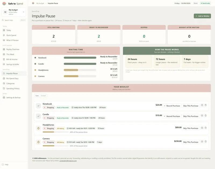This screenshot has width=215, height=169.
Task: Click Add to Wishlist button
Action: [x=202, y=16]
